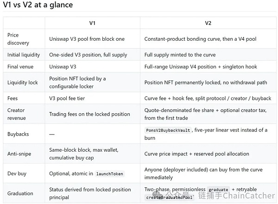Viewport: 278px width, 204px height.
Task: Click the createGraduatedPool code label
Action: point(169,198)
